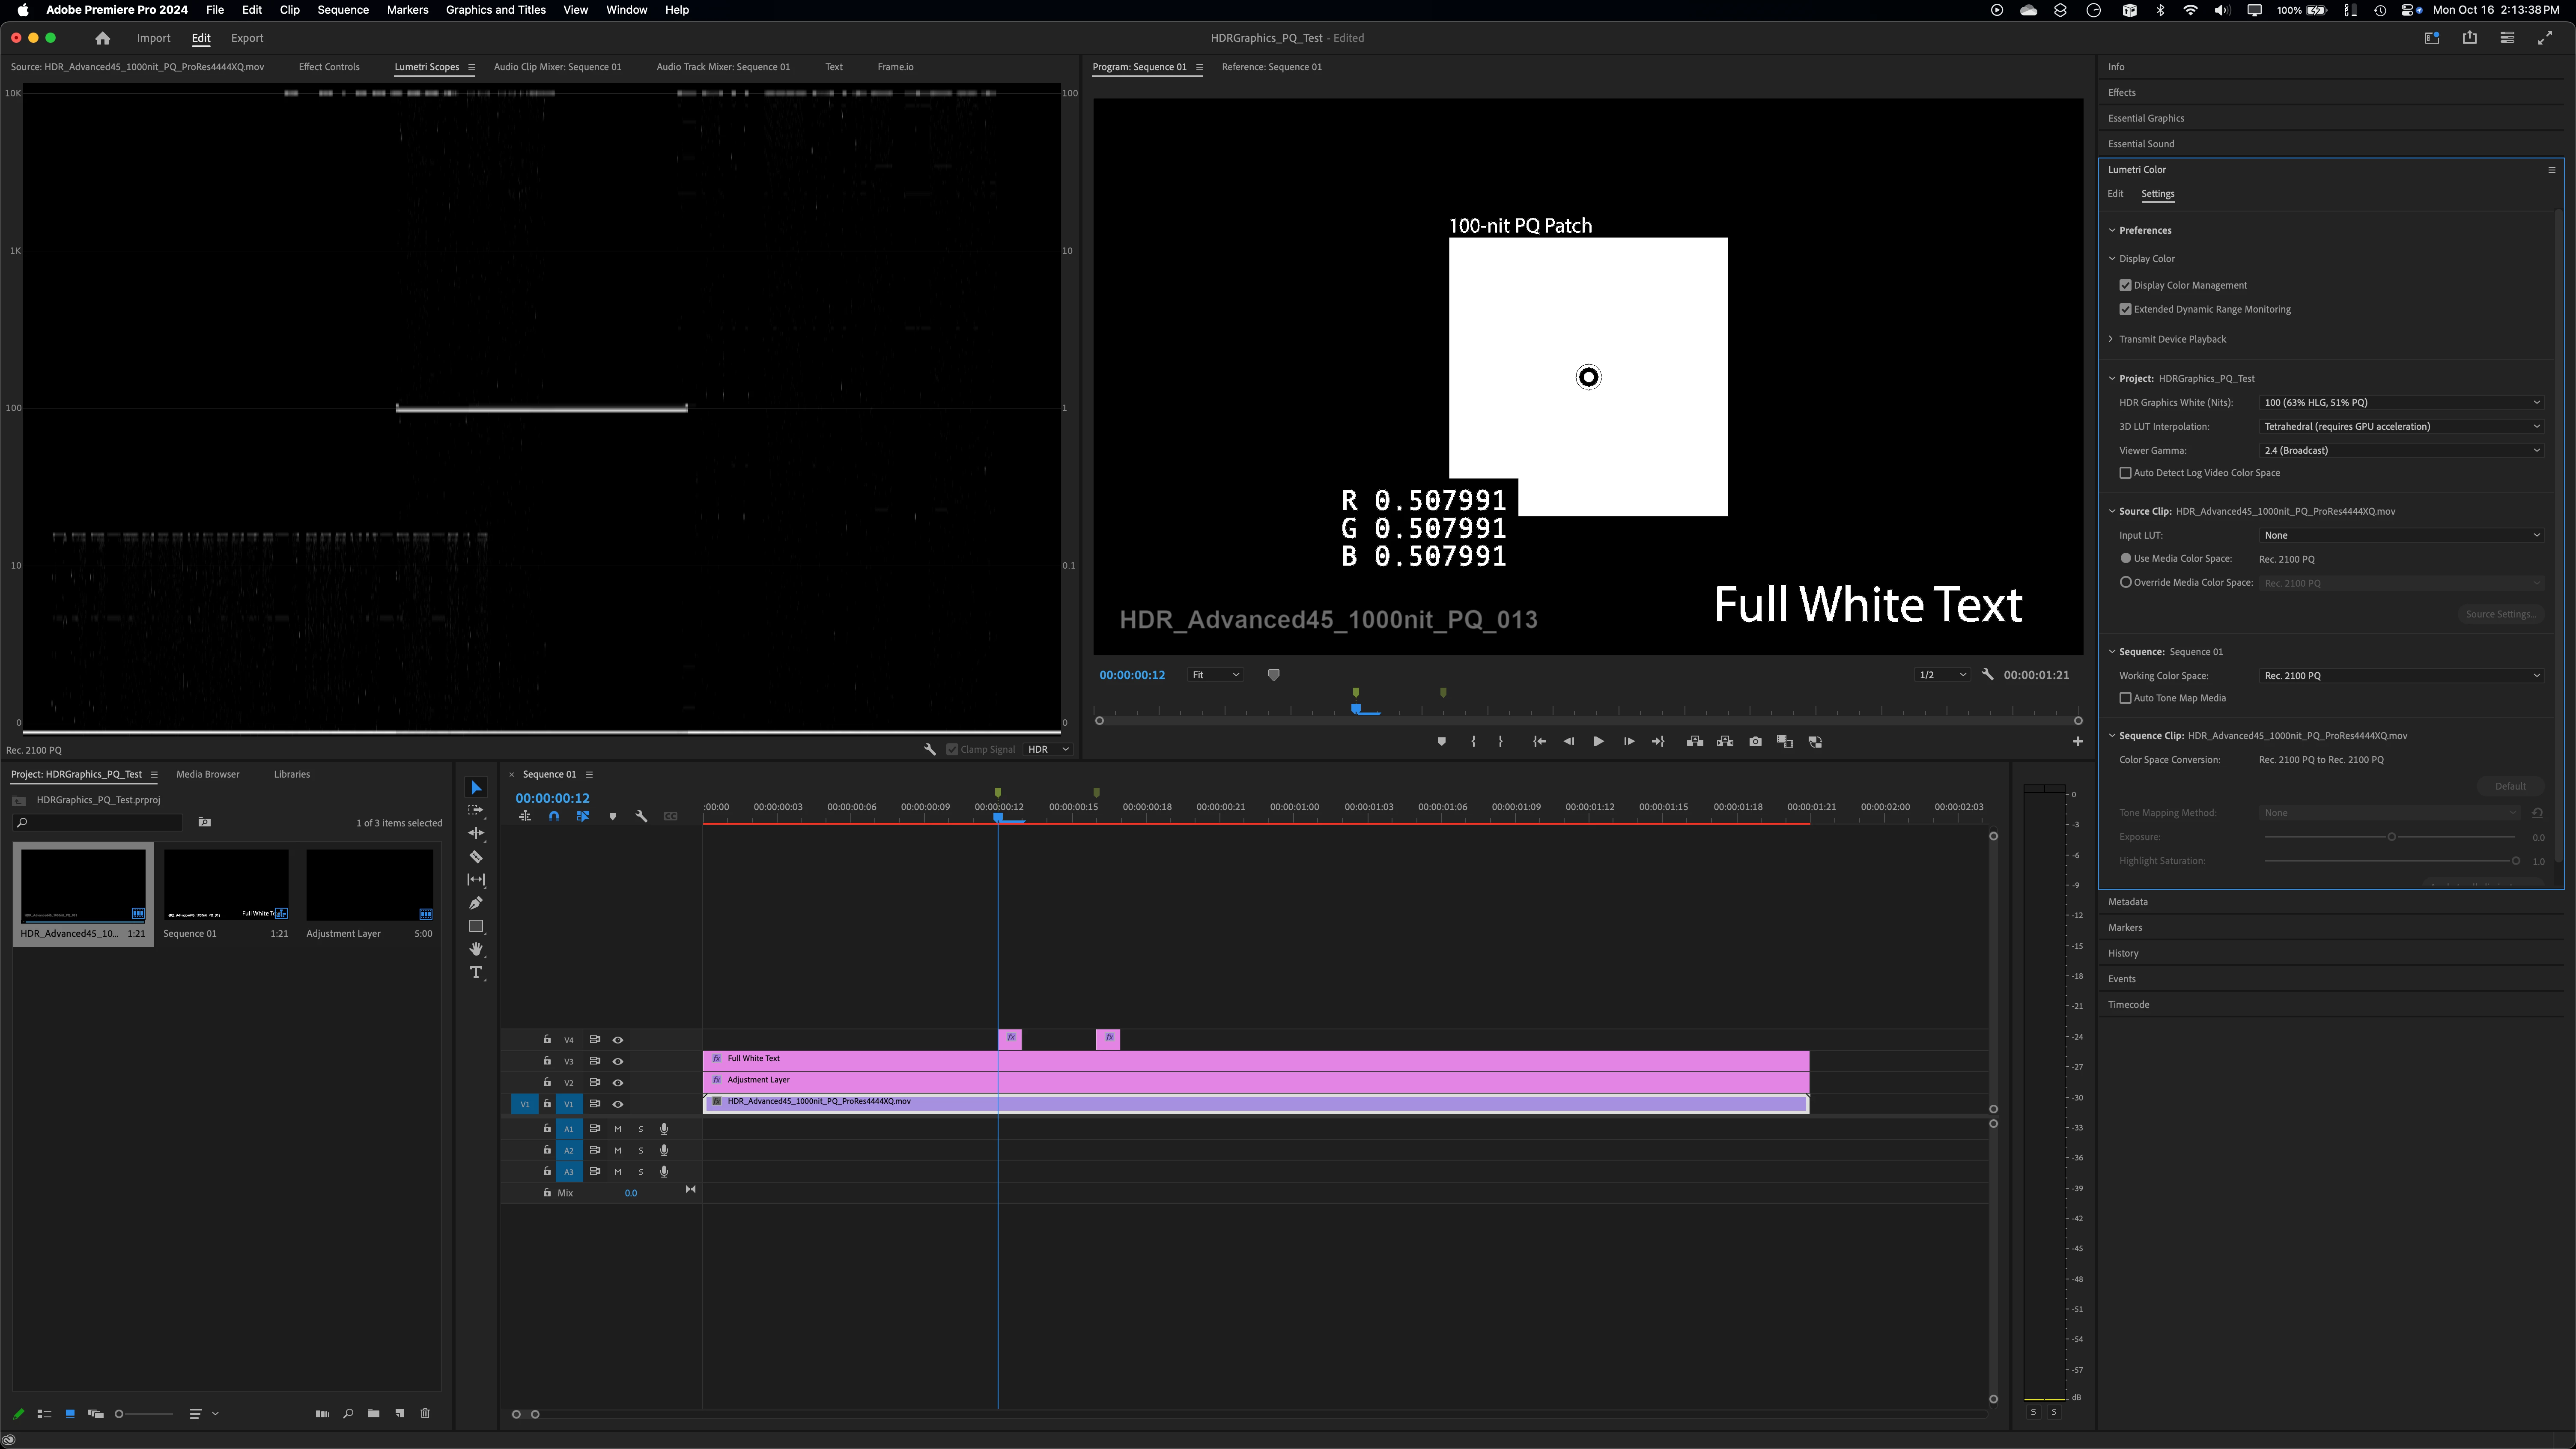Uncheck Display Color Management checkbox
The image size is (2576, 1449).
tap(2125, 285)
